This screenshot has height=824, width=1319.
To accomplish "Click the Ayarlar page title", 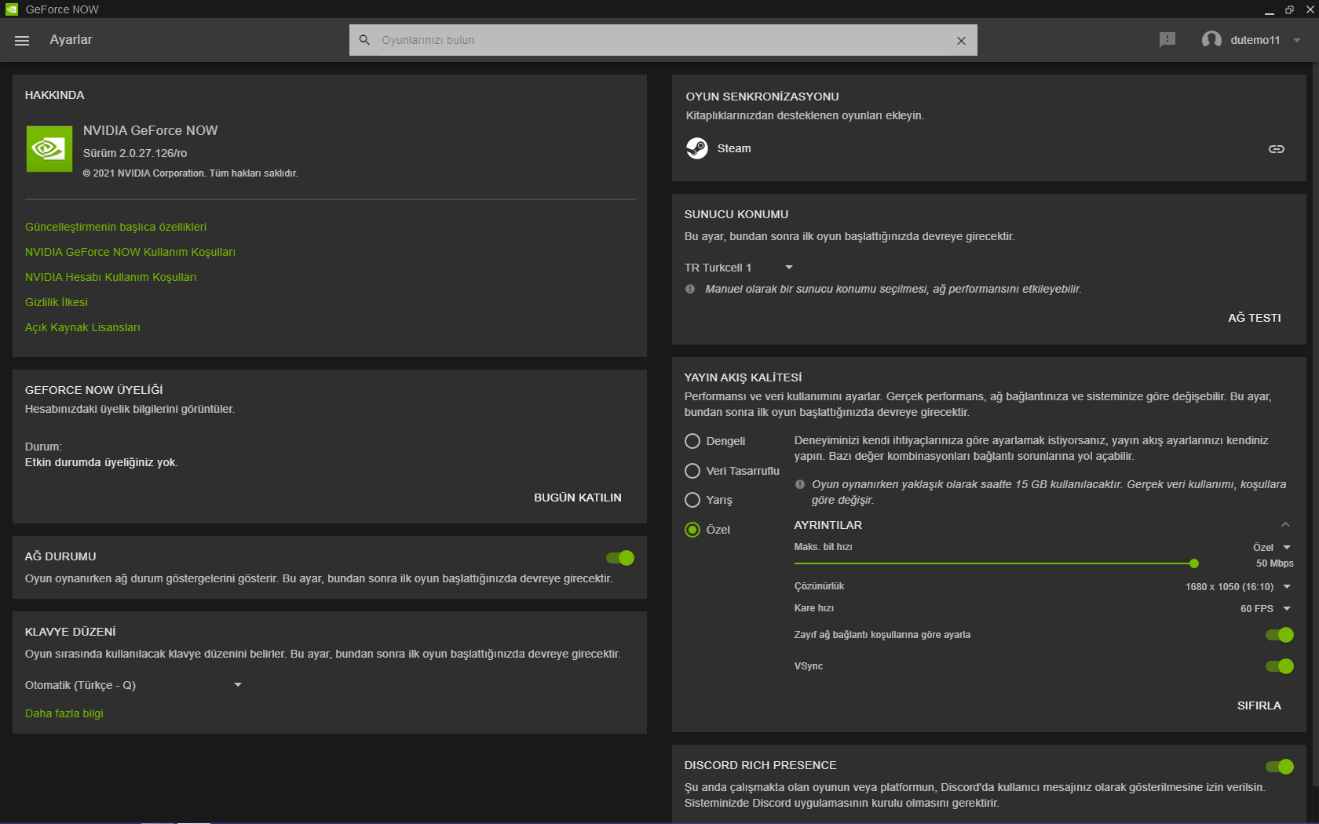I will [x=71, y=40].
